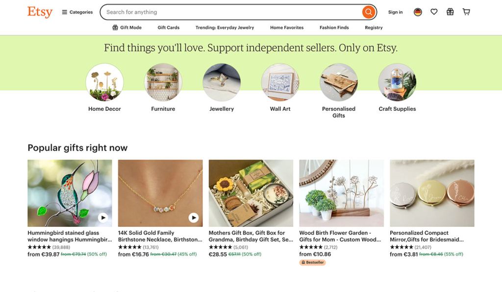This screenshot has height=292, width=502.
Task: Expand the Categories navigation menu
Action: coord(77,12)
